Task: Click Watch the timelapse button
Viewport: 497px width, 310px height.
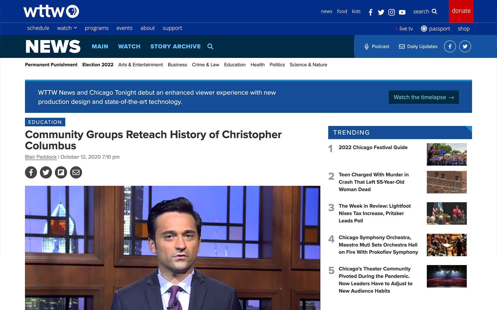Action: tap(424, 97)
